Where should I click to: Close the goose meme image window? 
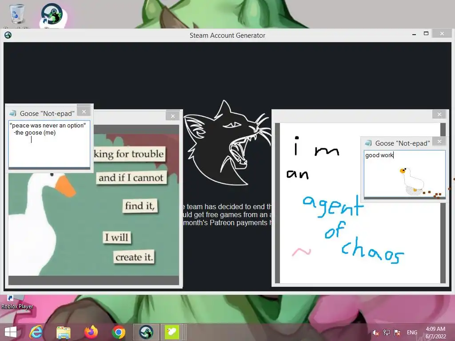(x=173, y=116)
